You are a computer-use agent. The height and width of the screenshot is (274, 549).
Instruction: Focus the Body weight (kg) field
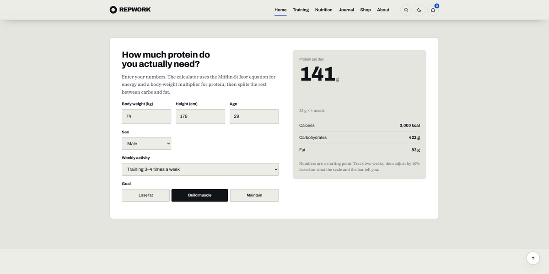(146, 116)
